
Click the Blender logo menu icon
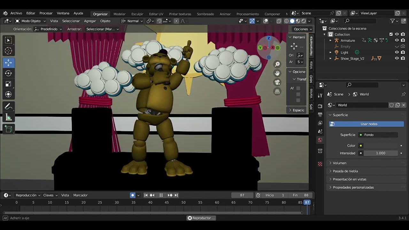click(x=5, y=13)
